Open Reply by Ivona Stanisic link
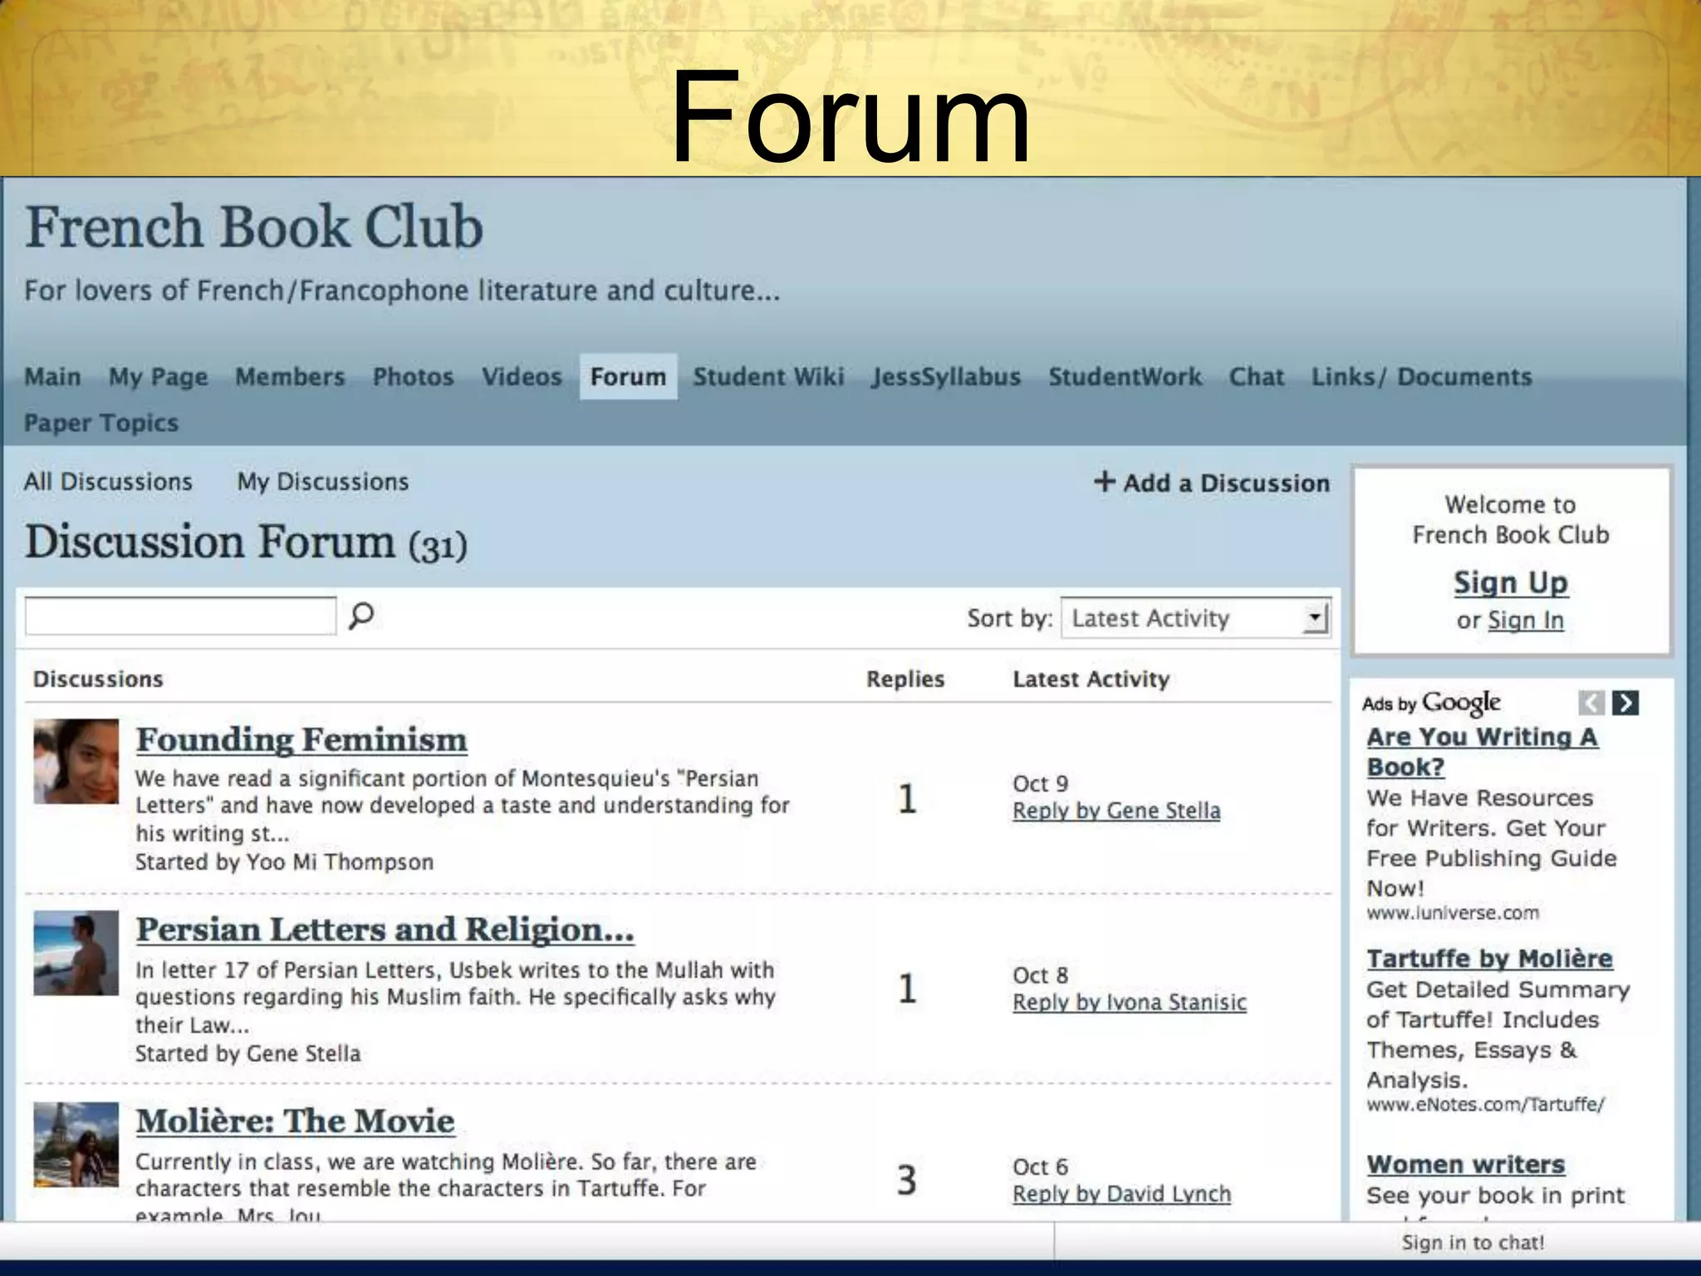The height and width of the screenshot is (1276, 1701). (x=1129, y=1003)
